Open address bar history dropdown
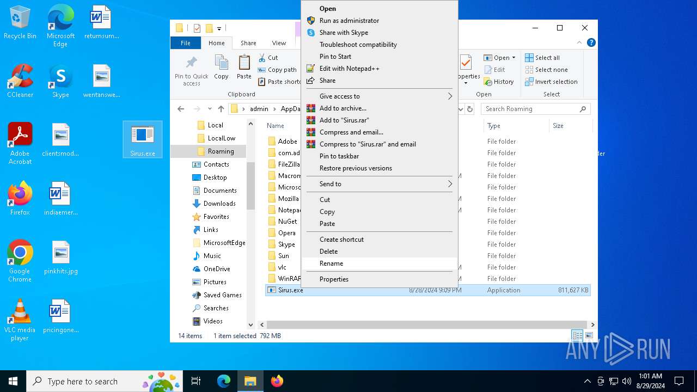 [461, 109]
